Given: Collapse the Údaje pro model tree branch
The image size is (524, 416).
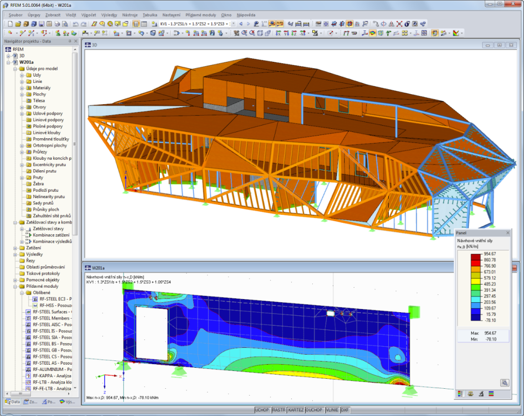Looking at the screenshot, I should (14, 68).
